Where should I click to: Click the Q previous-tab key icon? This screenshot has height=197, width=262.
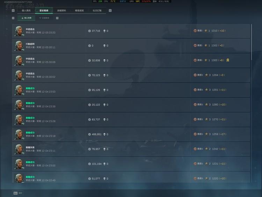click(x=13, y=10)
